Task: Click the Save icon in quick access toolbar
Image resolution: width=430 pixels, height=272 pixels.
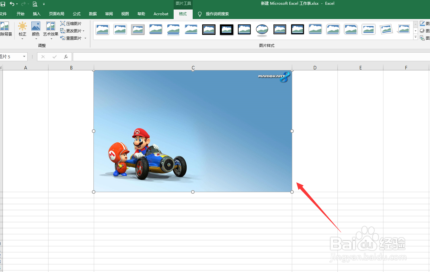Action: click(3, 4)
